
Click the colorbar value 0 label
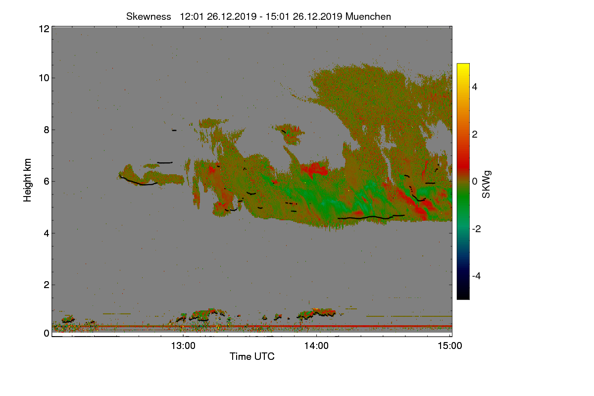tap(474, 181)
